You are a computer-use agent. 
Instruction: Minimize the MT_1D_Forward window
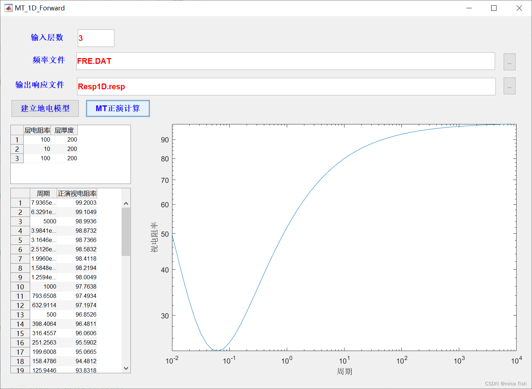[x=469, y=8]
